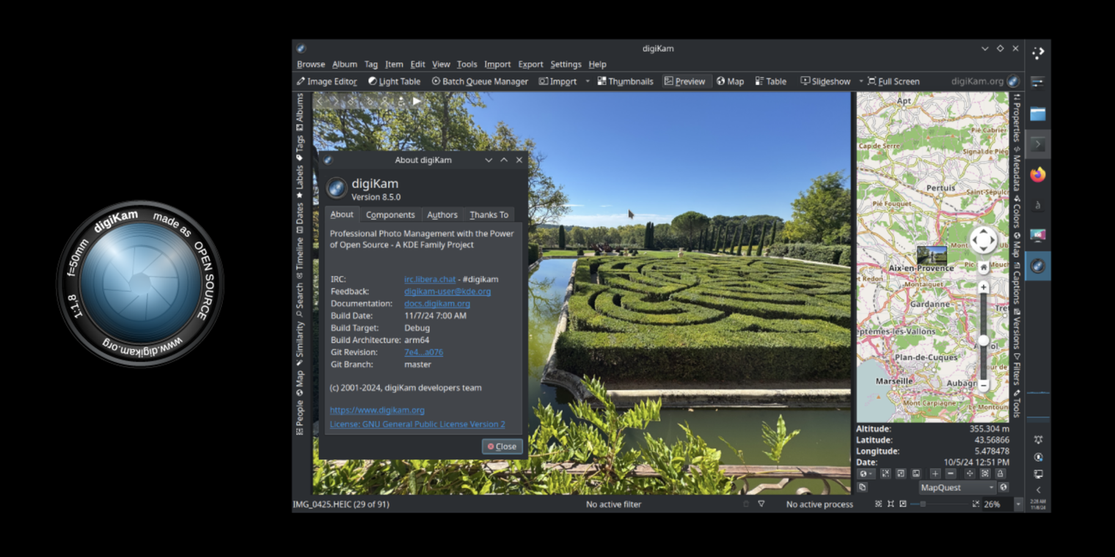The height and width of the screenshot is (557, 1115).
Task: Show the Search left sidebar tab
Action: (x=300, y=300)
